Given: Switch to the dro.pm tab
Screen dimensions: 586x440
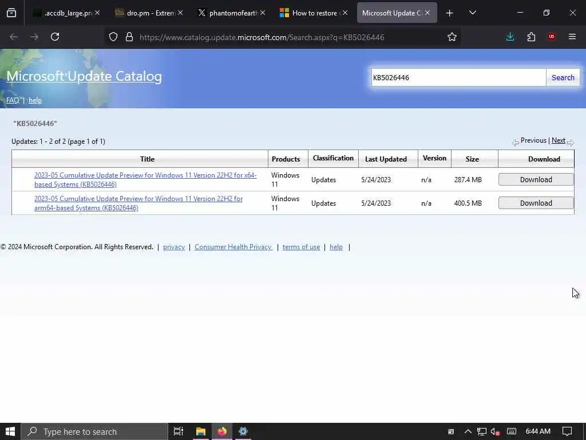Looking at the screenshot, I should tap(145, 13).
